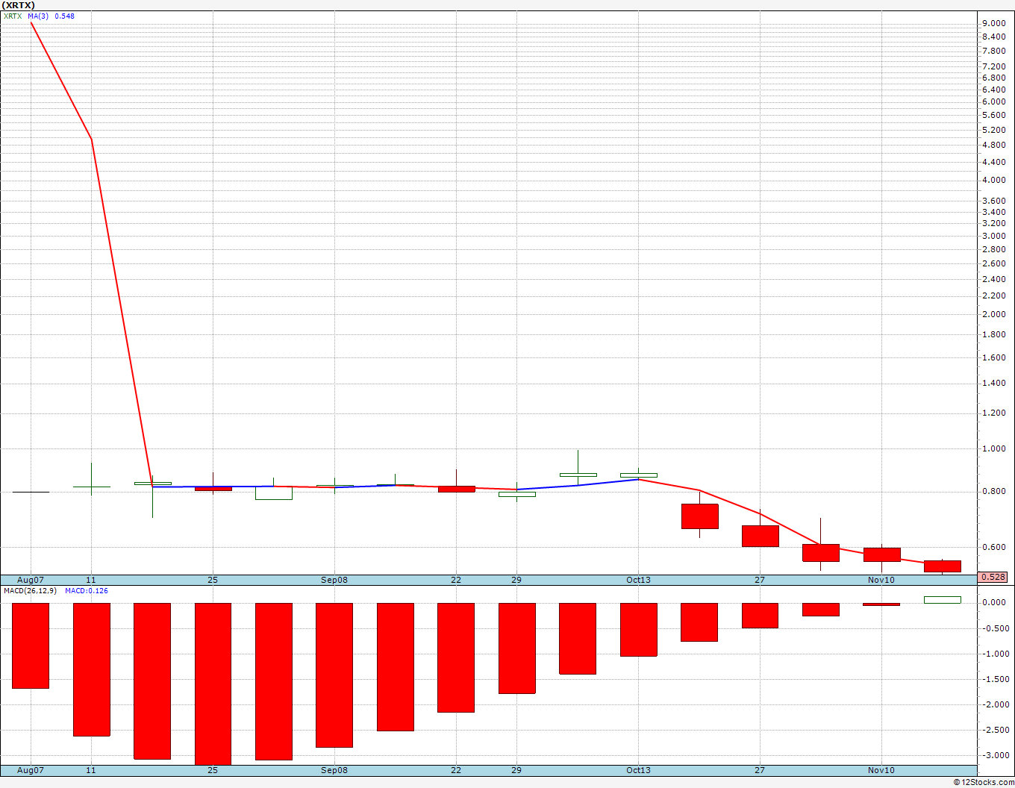Click the green positive MACD histogram bar
The height and width of the screenshot is (788, 1015).
[943, 599]
